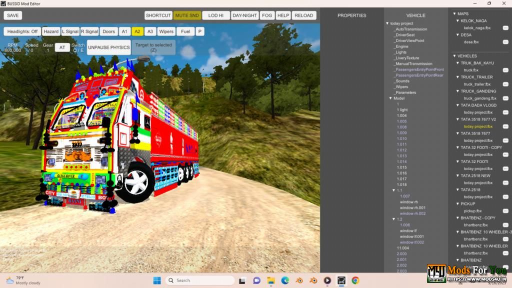Collapse the VEHICLES section
512x288 pixels.
coord(454,56)
